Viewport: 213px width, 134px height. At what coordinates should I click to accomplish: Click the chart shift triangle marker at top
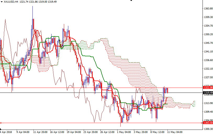click(x=131, y=1)
